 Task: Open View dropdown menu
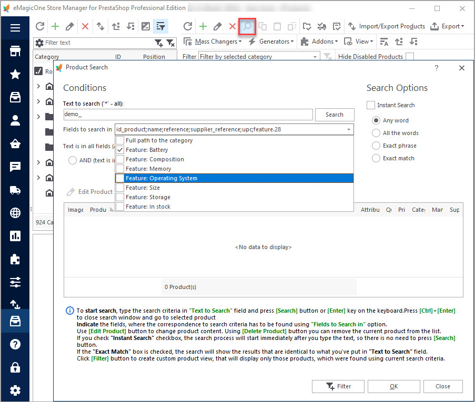click(x=358, y=42)
